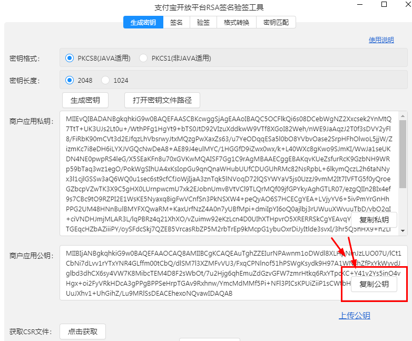Click the private key scrollbar up arrow

(x=403, y=115)
